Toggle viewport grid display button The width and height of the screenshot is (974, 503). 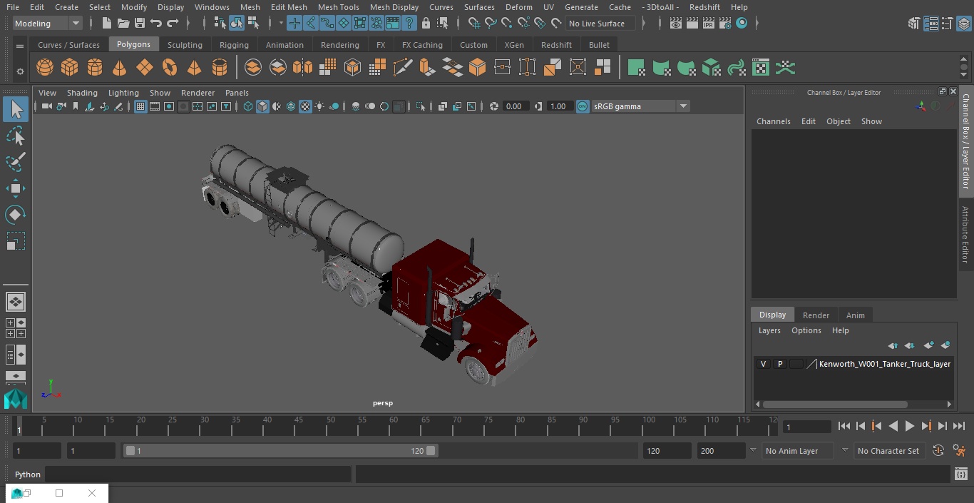click(140, 106)
